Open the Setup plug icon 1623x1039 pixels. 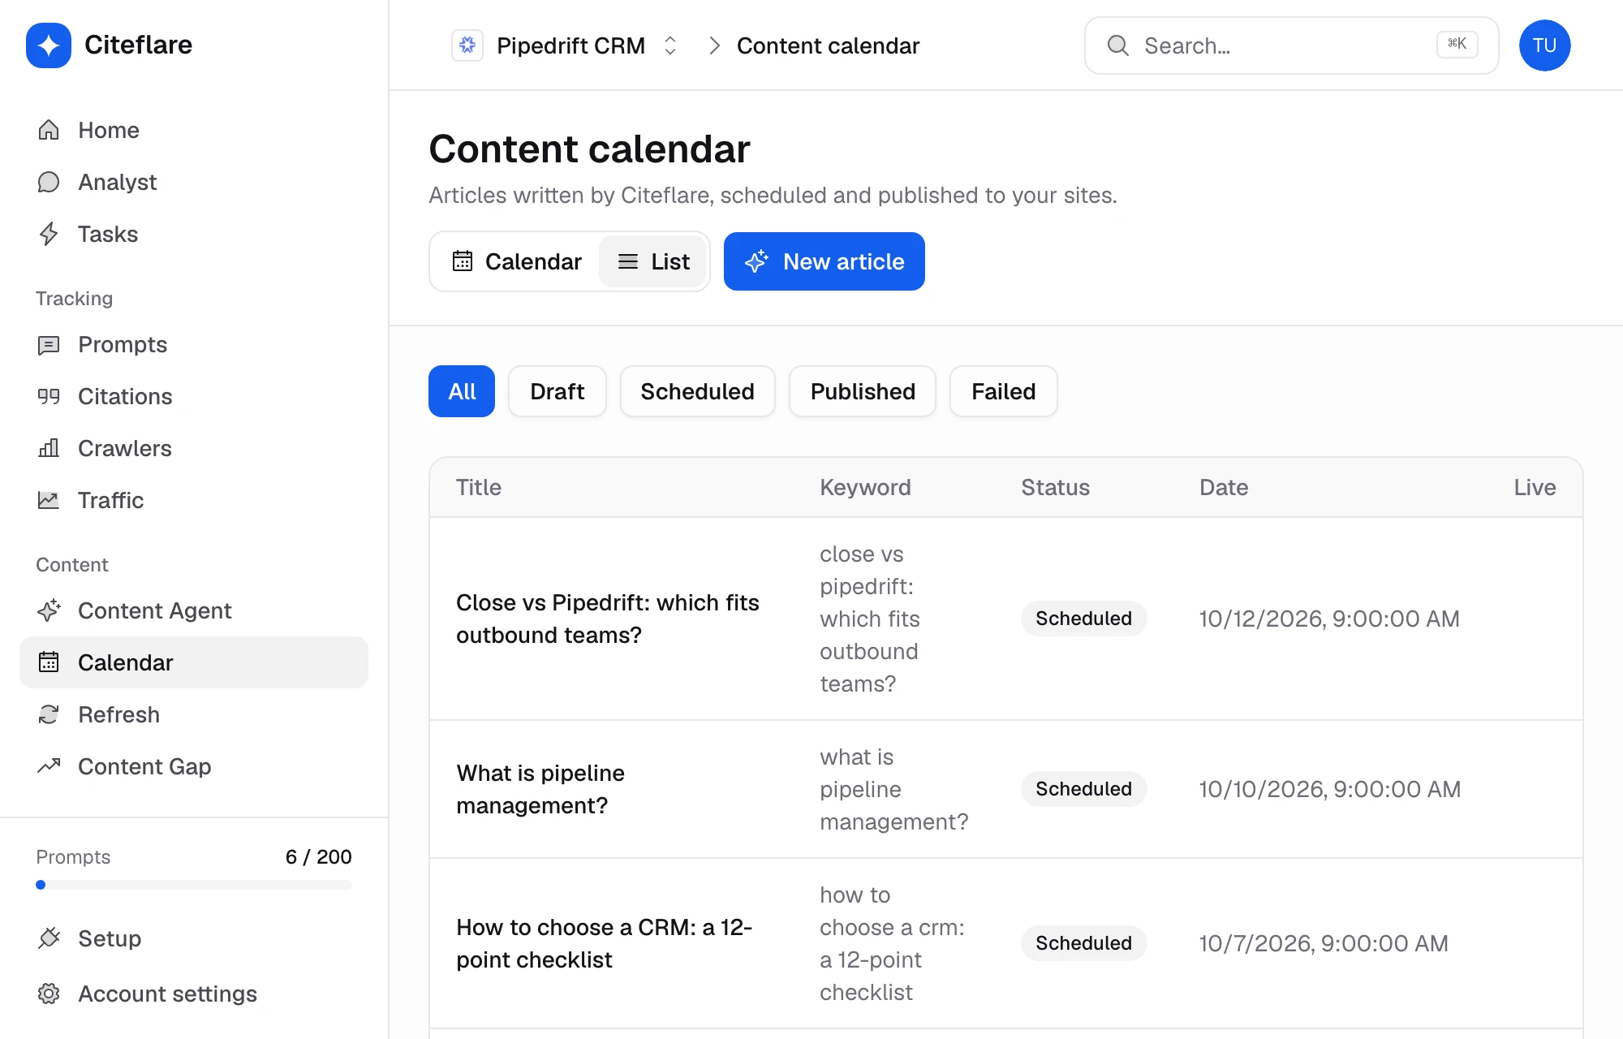pyautogui.click(x=49, y=938)
